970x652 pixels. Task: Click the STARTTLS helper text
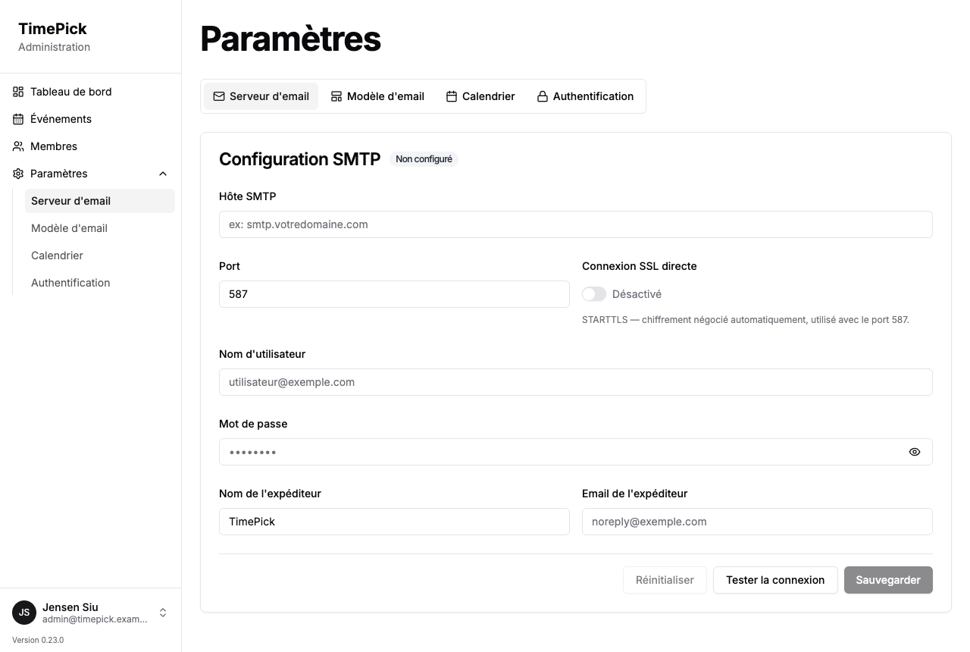click(746, 320)
